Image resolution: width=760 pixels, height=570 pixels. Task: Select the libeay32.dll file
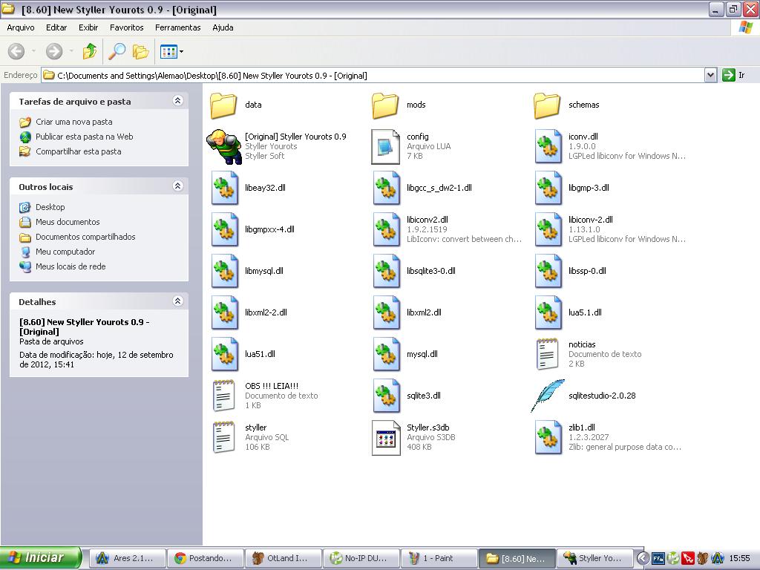click(248, 188)
